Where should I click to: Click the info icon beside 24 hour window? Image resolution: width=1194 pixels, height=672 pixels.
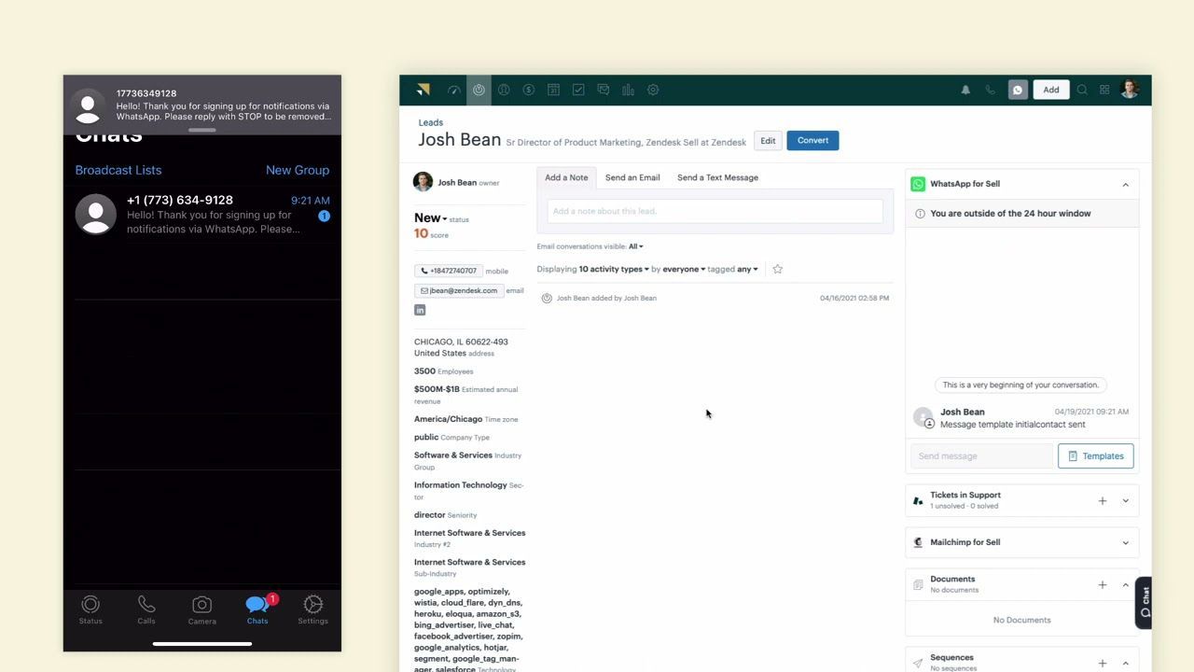click(920, 214)
